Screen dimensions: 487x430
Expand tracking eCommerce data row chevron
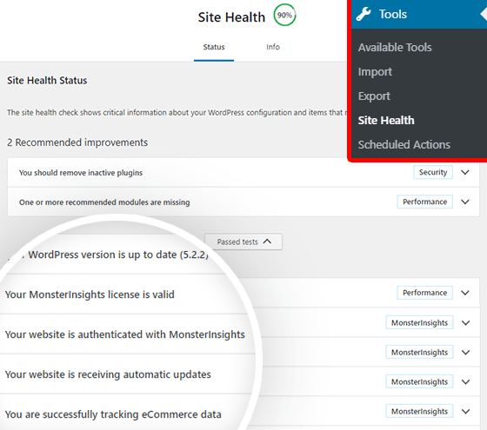click(x=465, y=412)
